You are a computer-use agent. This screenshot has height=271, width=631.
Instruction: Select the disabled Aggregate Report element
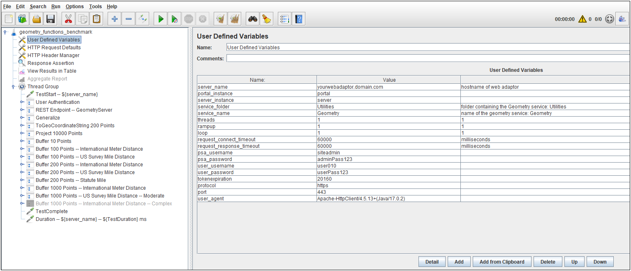pyautogui.click(x=47, y=79)
